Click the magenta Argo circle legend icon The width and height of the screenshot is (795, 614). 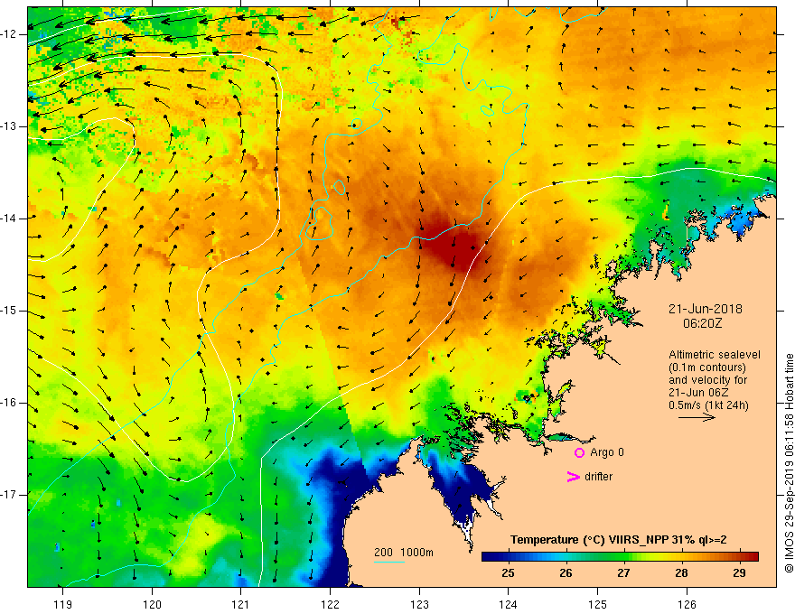click(x=579, y=452)
